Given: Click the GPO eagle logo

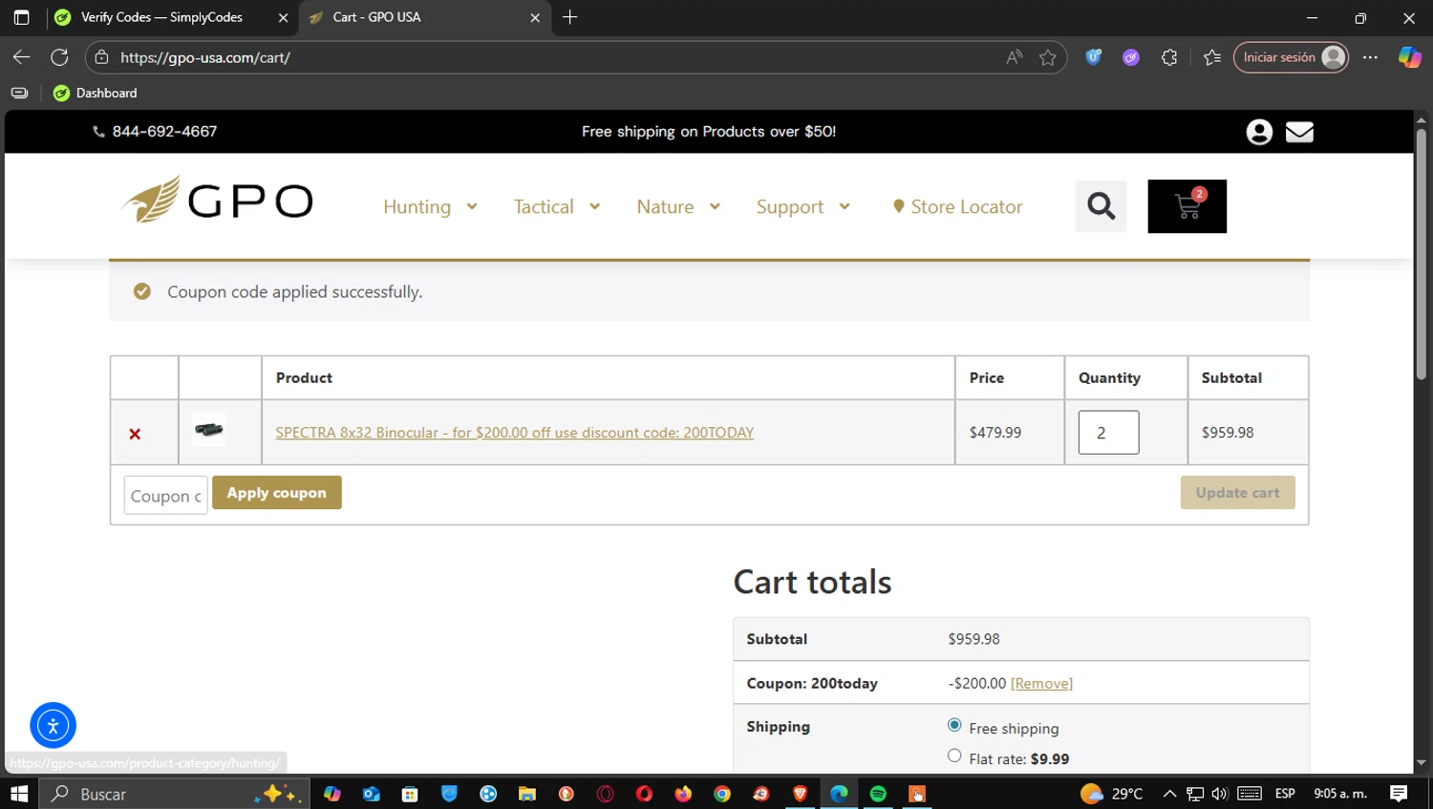Looking at the screenshot, I should point(217,200).
